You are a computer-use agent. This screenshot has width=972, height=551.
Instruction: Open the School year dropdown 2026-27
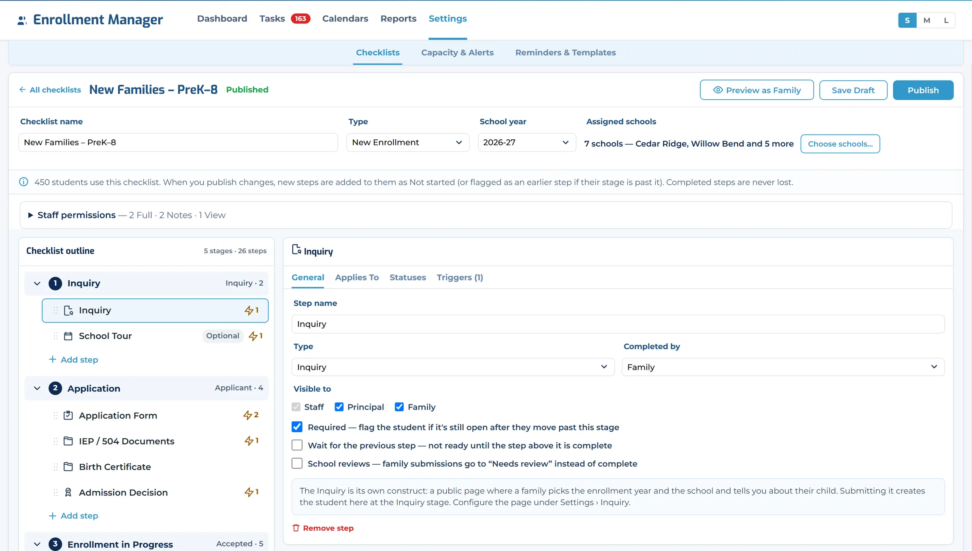(527, 143)
